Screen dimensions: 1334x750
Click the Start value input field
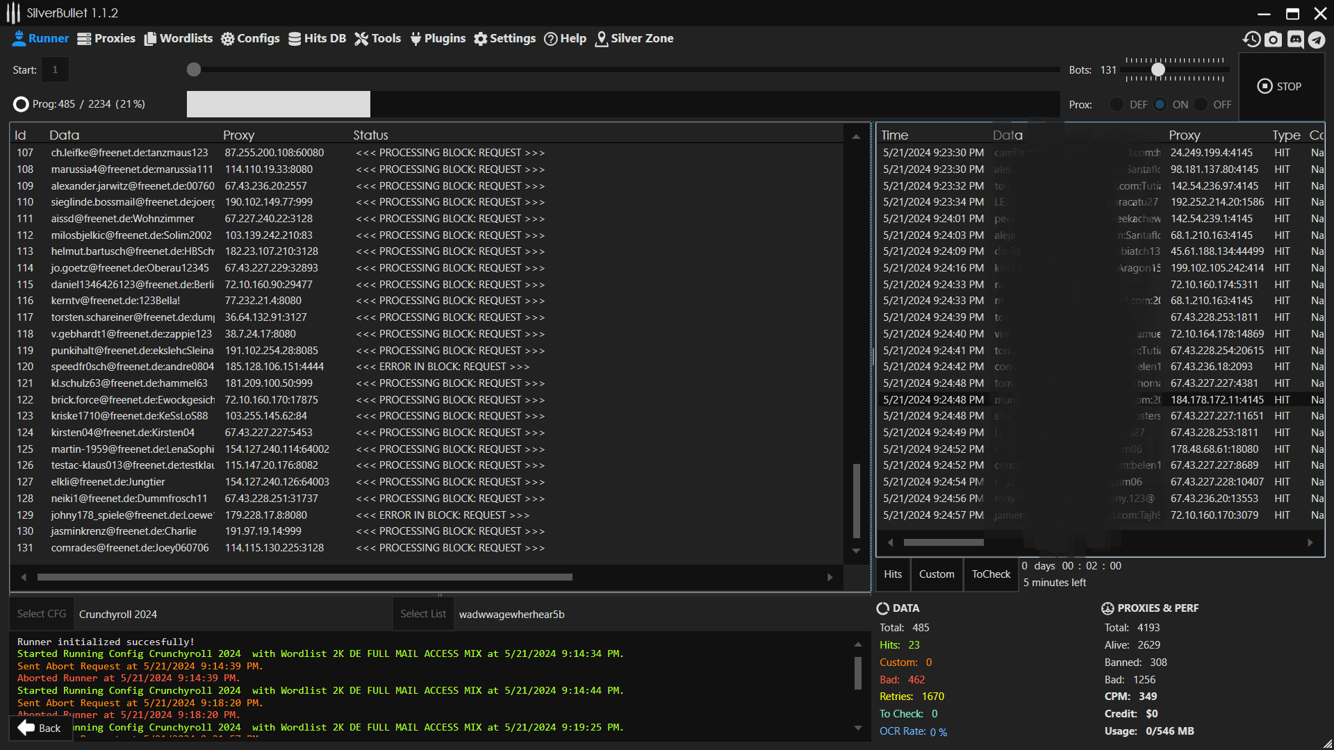click(x=55, y=69)
